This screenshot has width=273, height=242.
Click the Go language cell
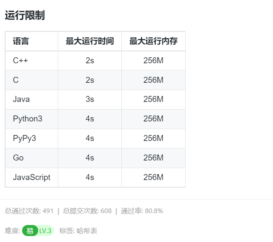(x=31, y=158)
